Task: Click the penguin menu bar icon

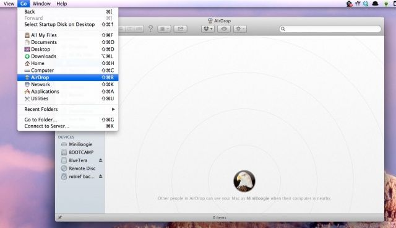Action: coord(349,4)
